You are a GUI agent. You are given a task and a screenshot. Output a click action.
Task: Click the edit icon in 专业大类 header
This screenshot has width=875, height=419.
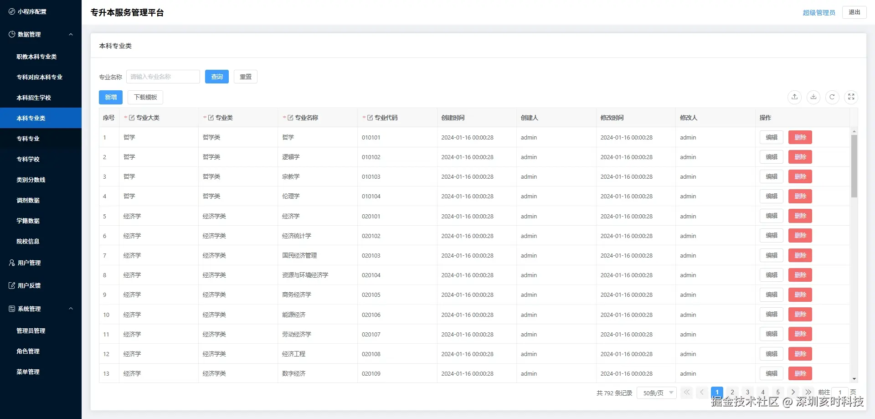click(132, 118)
